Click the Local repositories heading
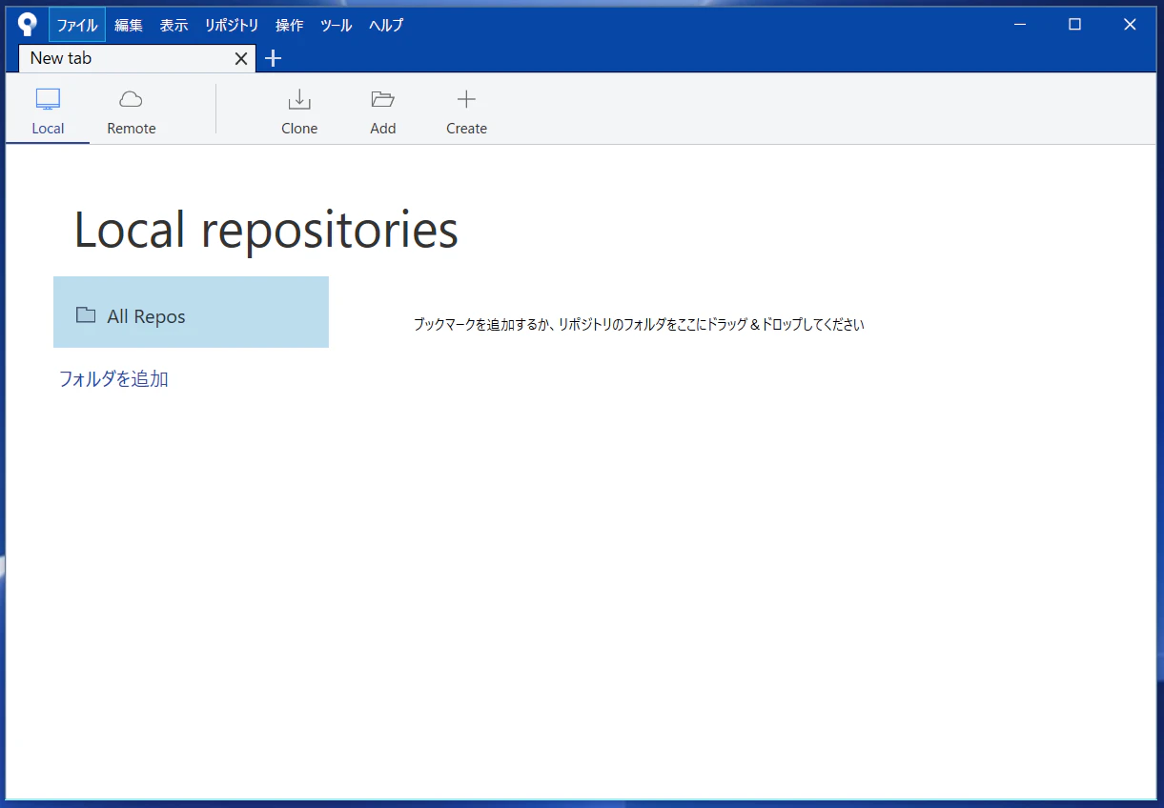 [266, 231]
